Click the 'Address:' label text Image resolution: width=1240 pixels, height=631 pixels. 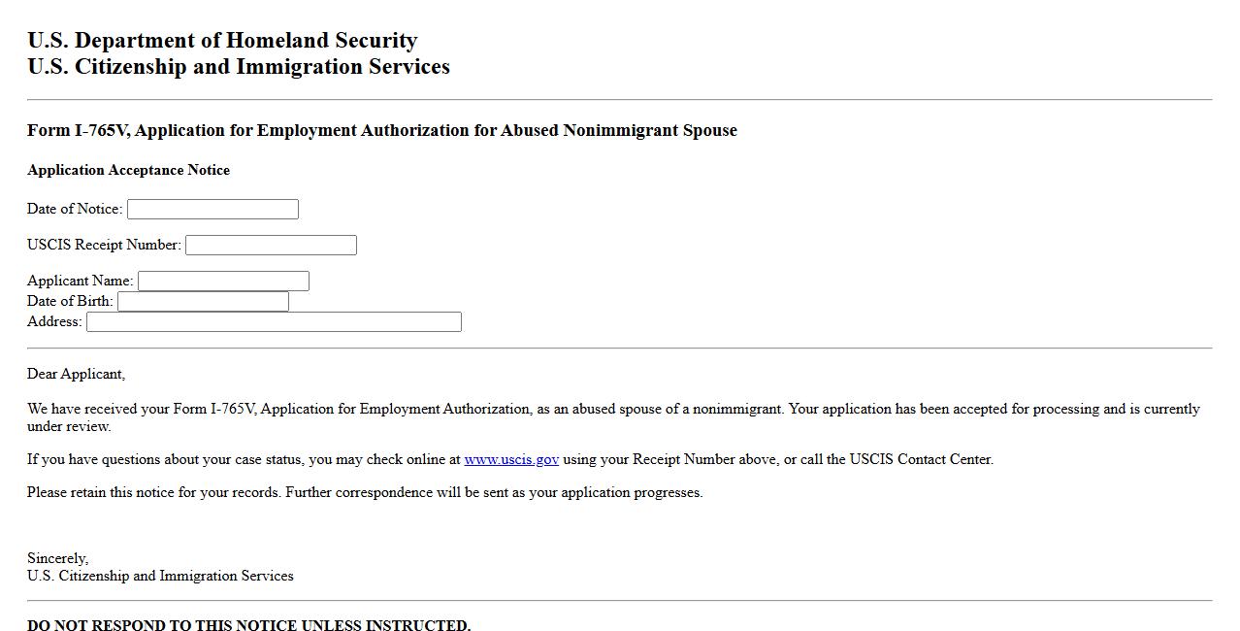pos(54,322)
